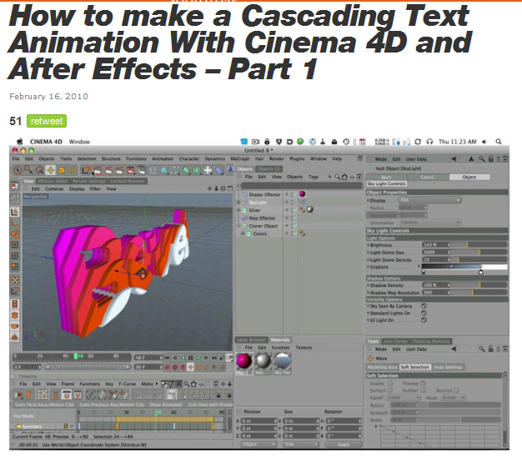Click the Object Manager home icon

pyautogui.click(x=344, y=177)
